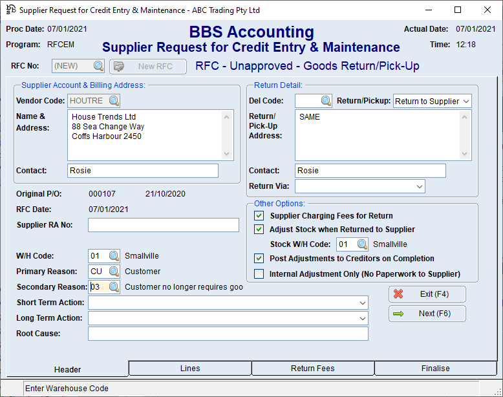This screenshot has width=503, height=397.
Task: Click the Next (F6) button
Action: tap(427, 314)
